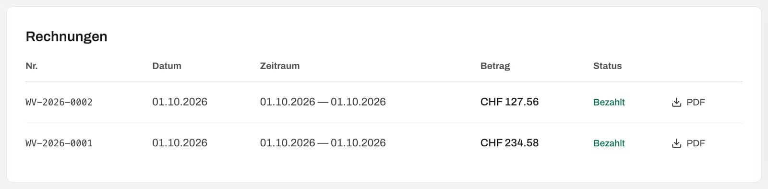Click the Betrag column header
Screen dimensions: 768x189
(495, 66)
